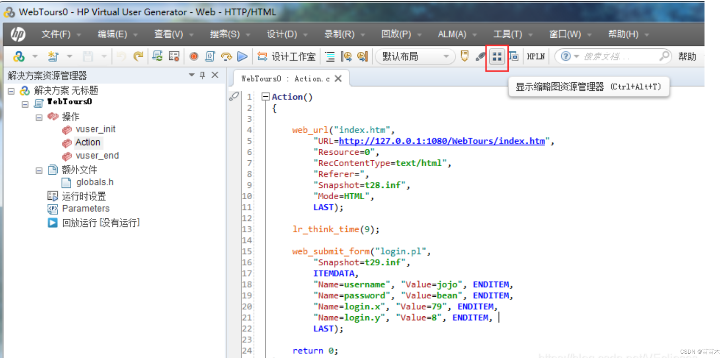Viewport: 726px width, 358px height.
Task: Open the 默认布局 layout dropdown
Action: click(x=415, y=56)
